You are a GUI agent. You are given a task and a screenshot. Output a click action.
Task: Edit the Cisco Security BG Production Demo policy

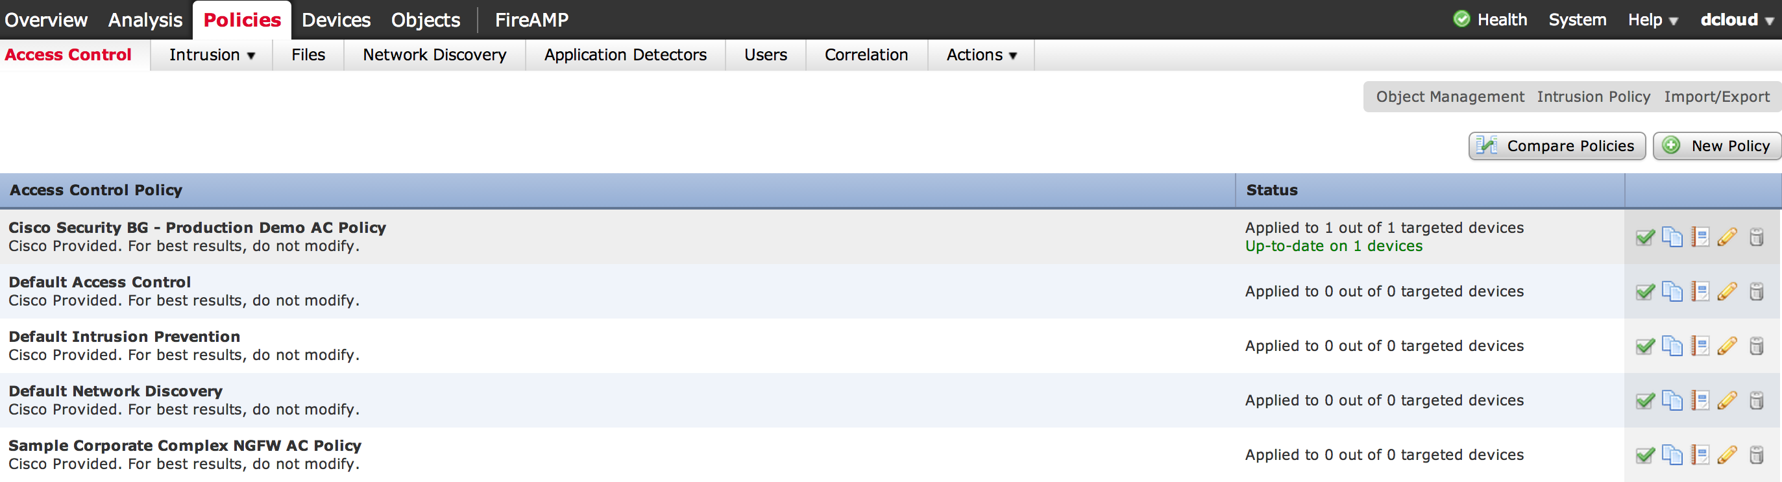1727,237
